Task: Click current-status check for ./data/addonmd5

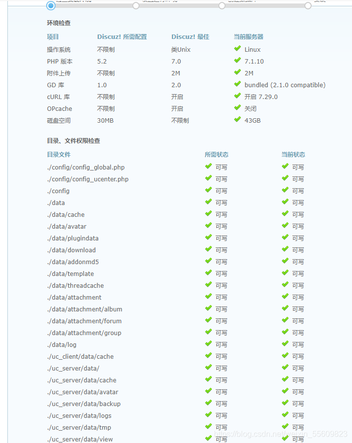Action: [x=285, y=261]
